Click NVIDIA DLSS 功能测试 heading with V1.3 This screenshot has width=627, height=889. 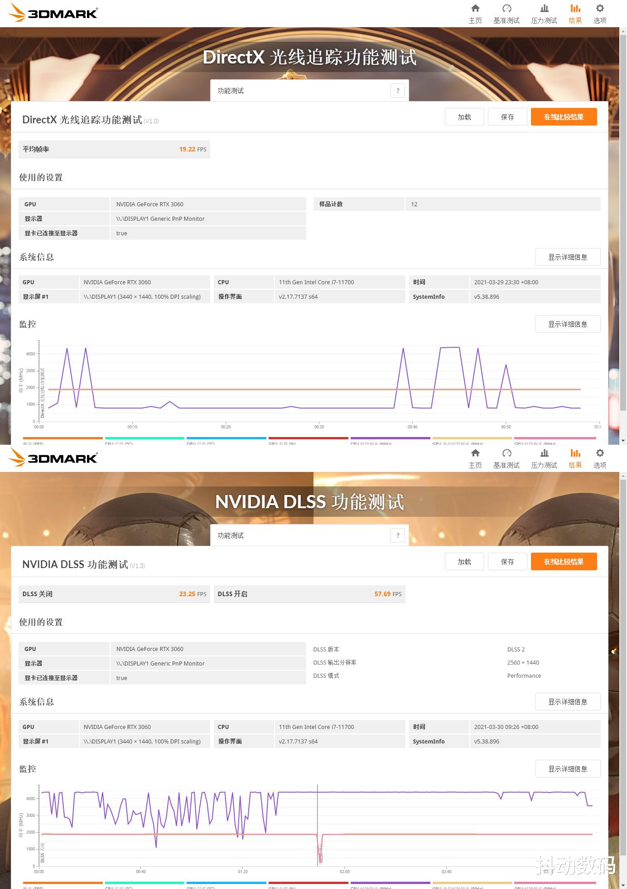click(x=83, y=564)
